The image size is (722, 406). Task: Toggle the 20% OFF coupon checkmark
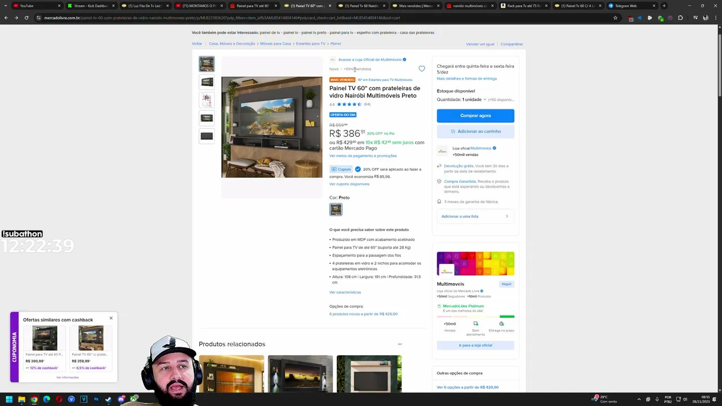[x=358, y=169]
